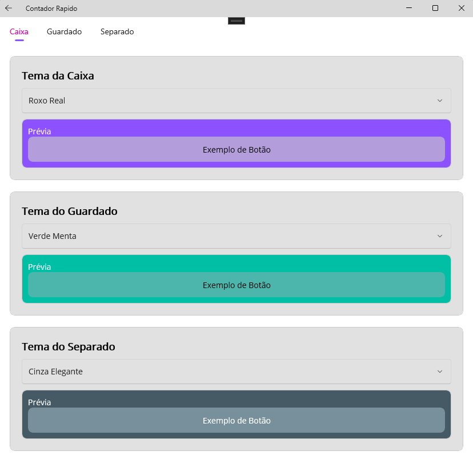
Task: Minimize the Contador Rapido window
Action: click(x=409, y=9)
